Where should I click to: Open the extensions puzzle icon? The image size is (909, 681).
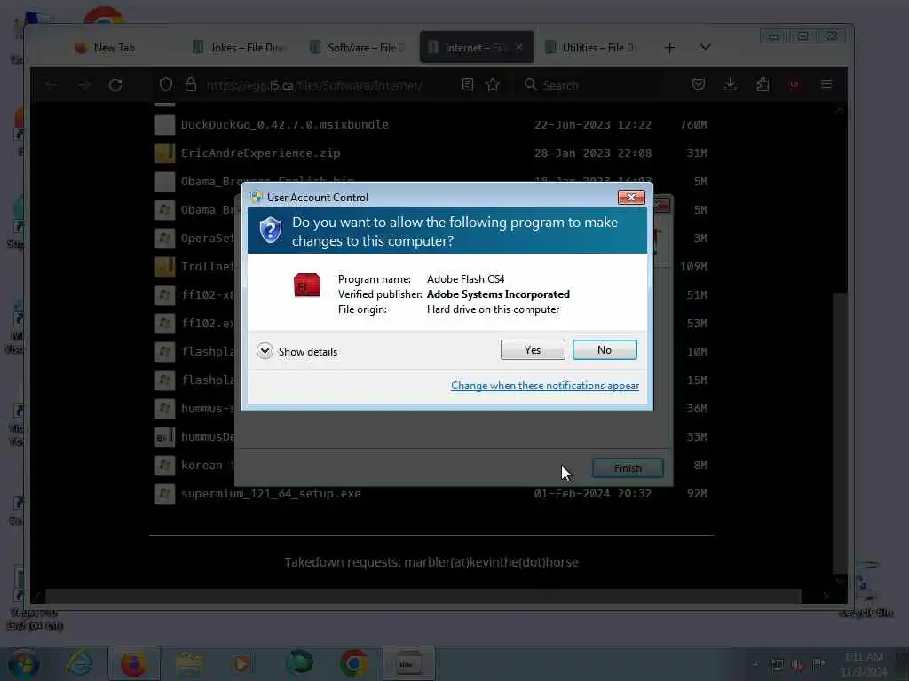tap(763, 84)
